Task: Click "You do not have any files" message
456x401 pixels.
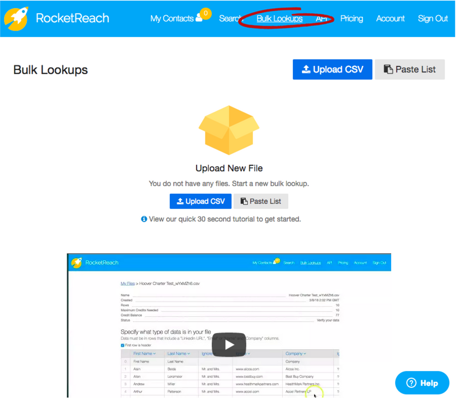Action: [229, 184]
